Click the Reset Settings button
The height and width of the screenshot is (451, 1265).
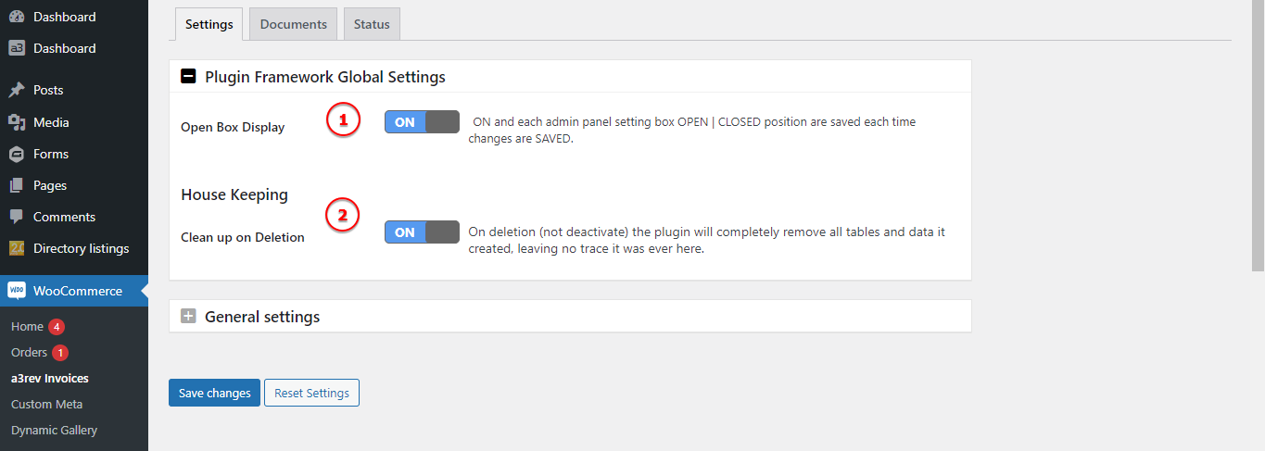[x=311, y=393]
